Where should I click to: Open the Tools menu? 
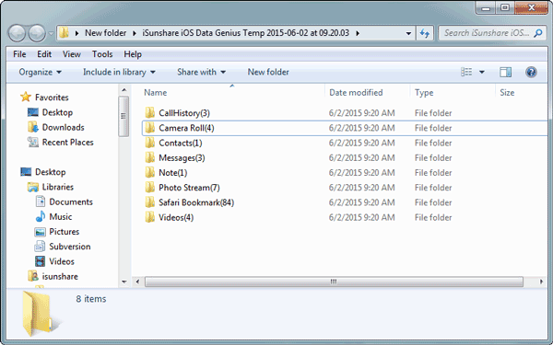[102, 54]
